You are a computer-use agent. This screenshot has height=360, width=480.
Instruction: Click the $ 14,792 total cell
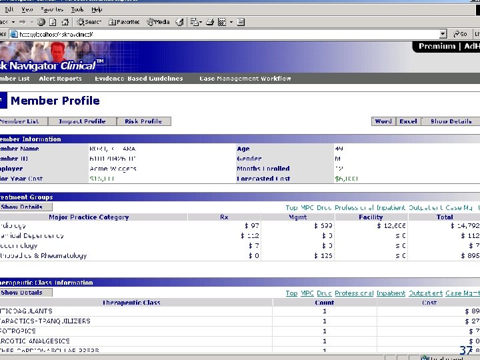pyautogui.click(x=465, y=226)
